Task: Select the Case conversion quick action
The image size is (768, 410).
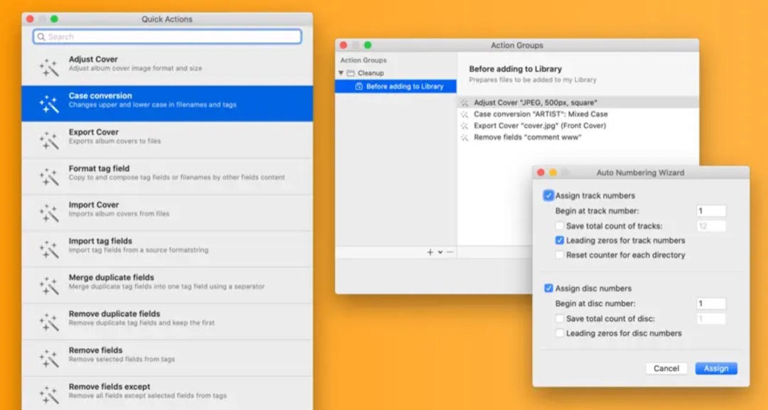Action: 167,104
